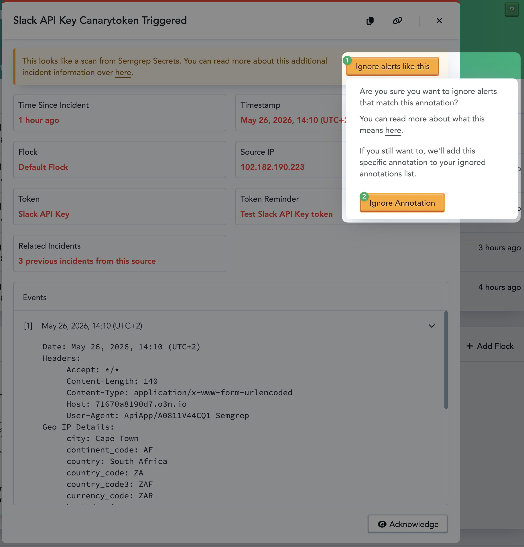
Task: Click the Default Flock value
Action: click(43, 167)
